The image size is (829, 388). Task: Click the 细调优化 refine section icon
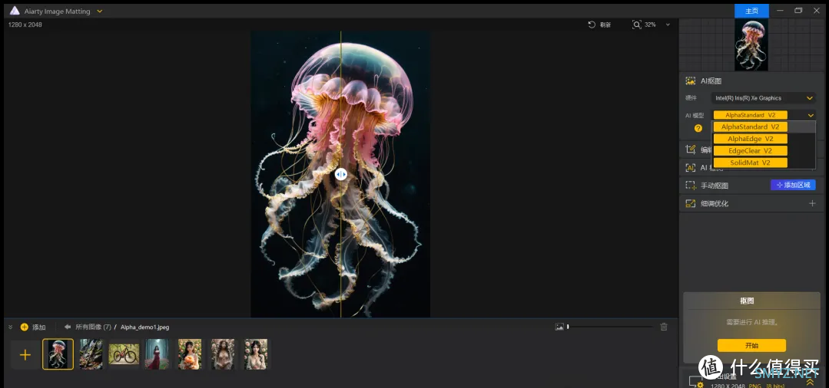point(690,203)
